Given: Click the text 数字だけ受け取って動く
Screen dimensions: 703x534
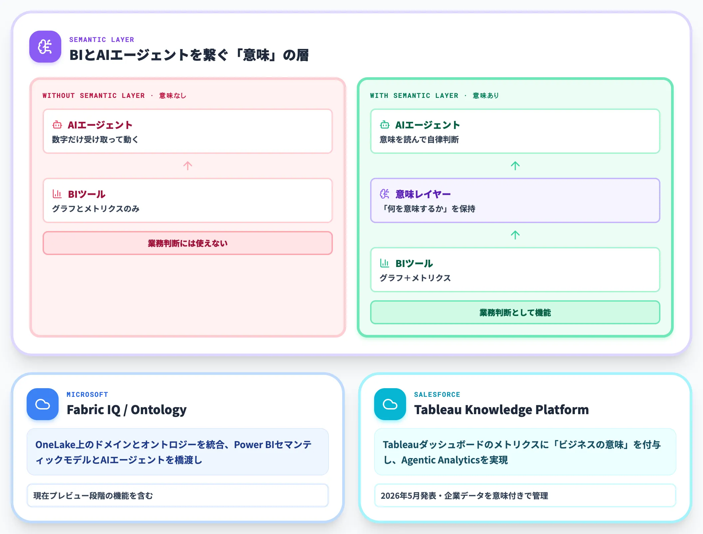Looking at the screenshot, I should click(x=95, y=139).
